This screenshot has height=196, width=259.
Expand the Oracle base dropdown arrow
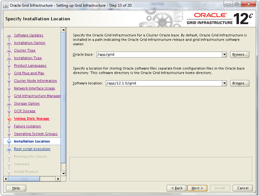(x=224, y=54)
